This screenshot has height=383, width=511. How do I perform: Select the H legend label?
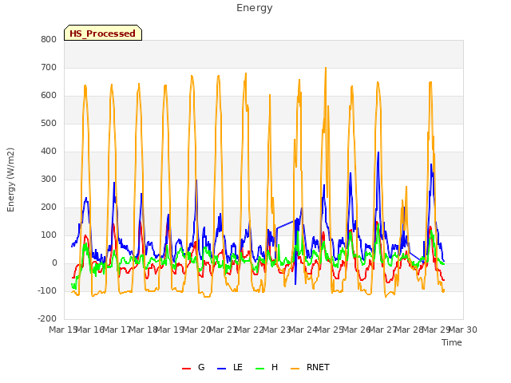(275, 367)
